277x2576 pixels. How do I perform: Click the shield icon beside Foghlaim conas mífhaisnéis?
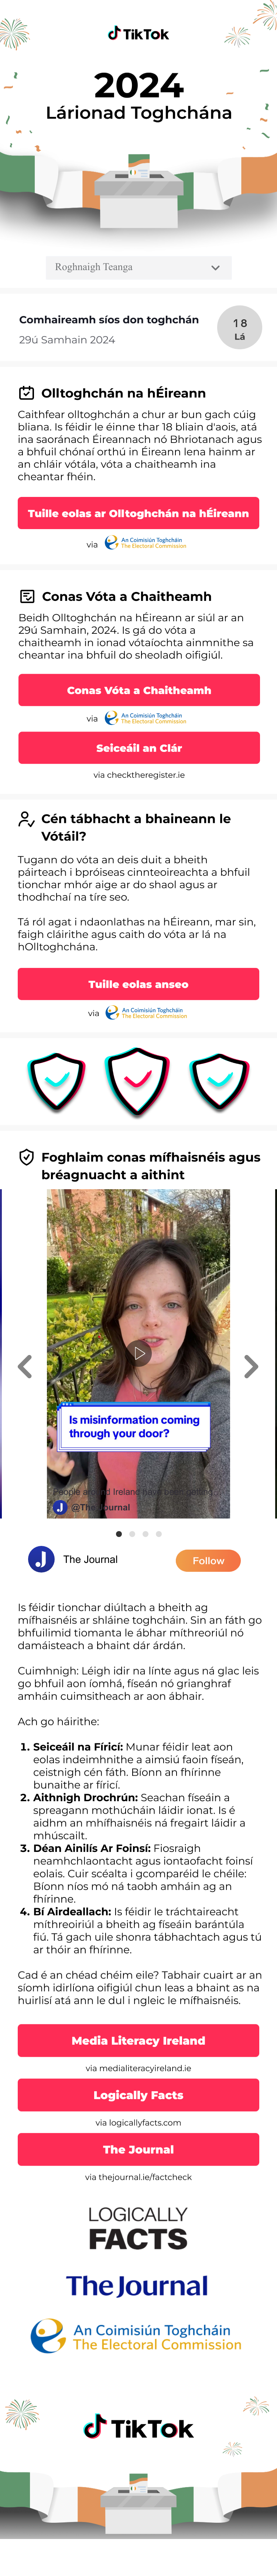tap(27, 1157)
